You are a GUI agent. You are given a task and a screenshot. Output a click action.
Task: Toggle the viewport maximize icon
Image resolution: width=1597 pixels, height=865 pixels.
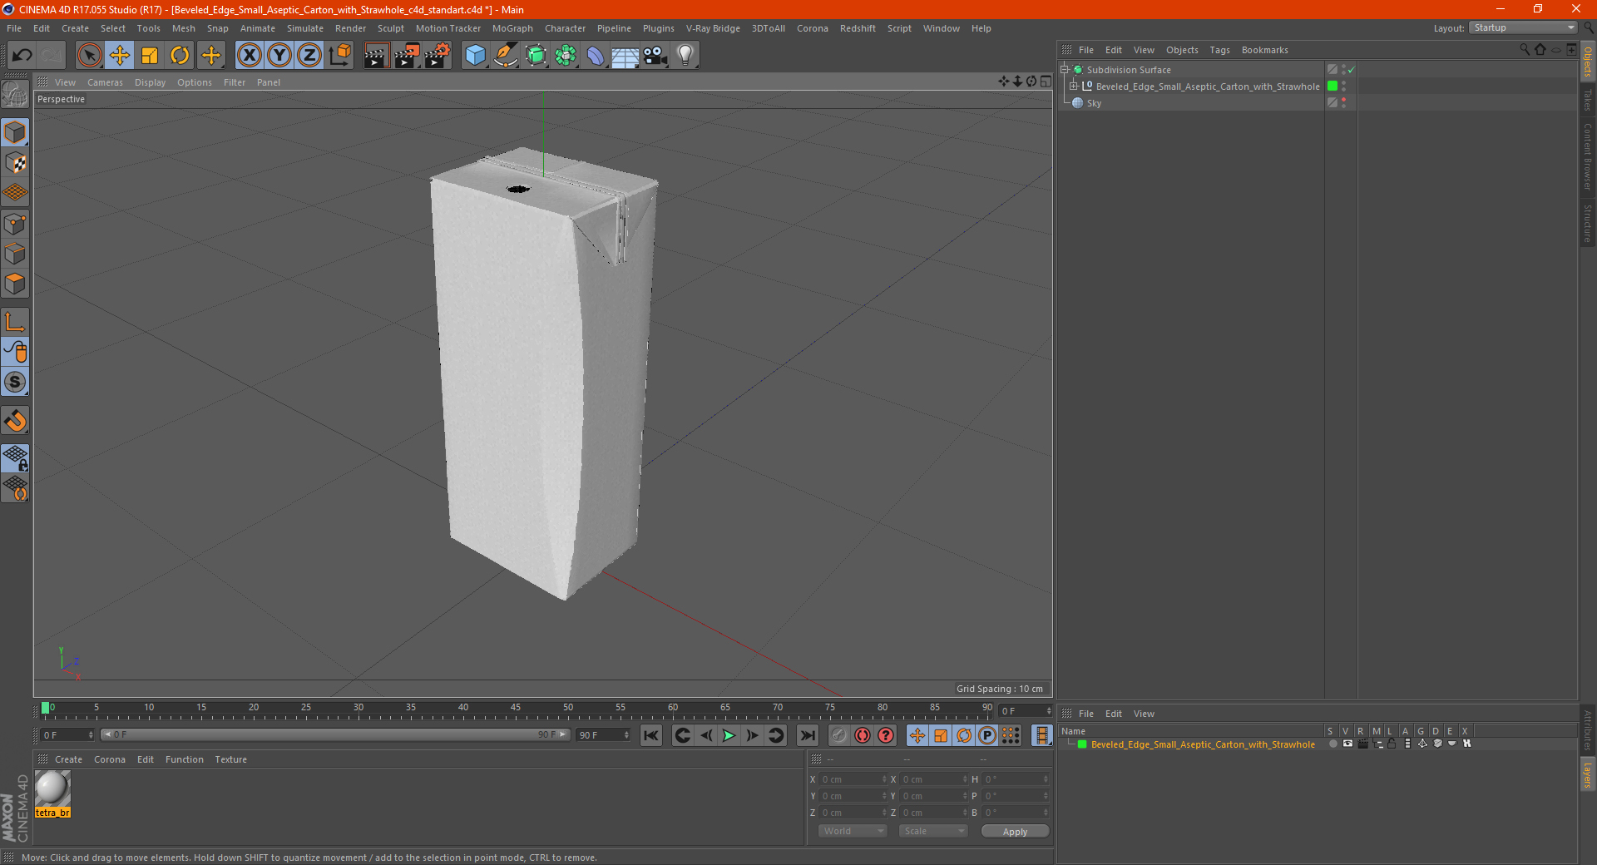coord(1046,82)
